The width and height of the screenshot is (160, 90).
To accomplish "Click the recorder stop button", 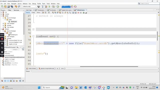I will pos(2,39).
